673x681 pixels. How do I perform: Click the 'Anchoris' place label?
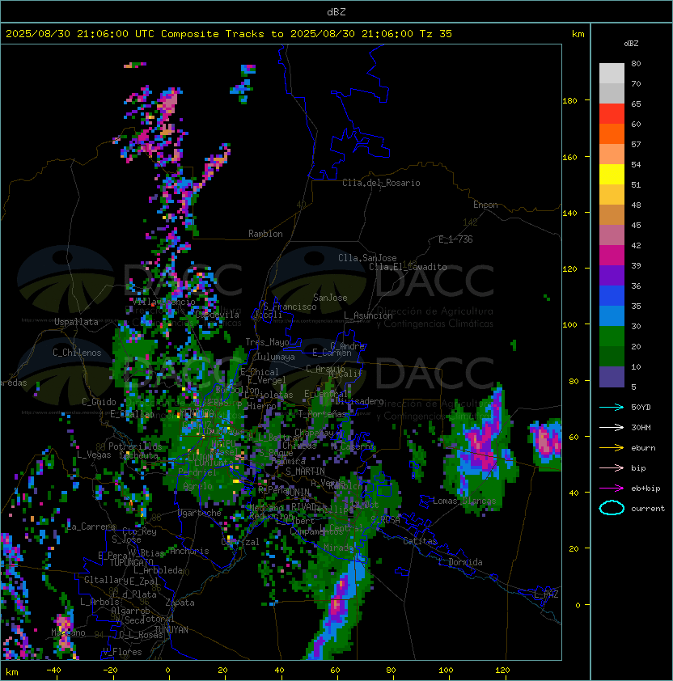tap(189, 551)
